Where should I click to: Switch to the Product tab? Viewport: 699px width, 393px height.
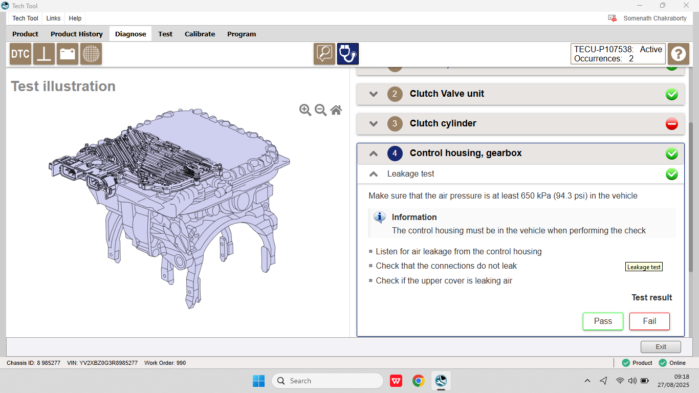(25, 34)
